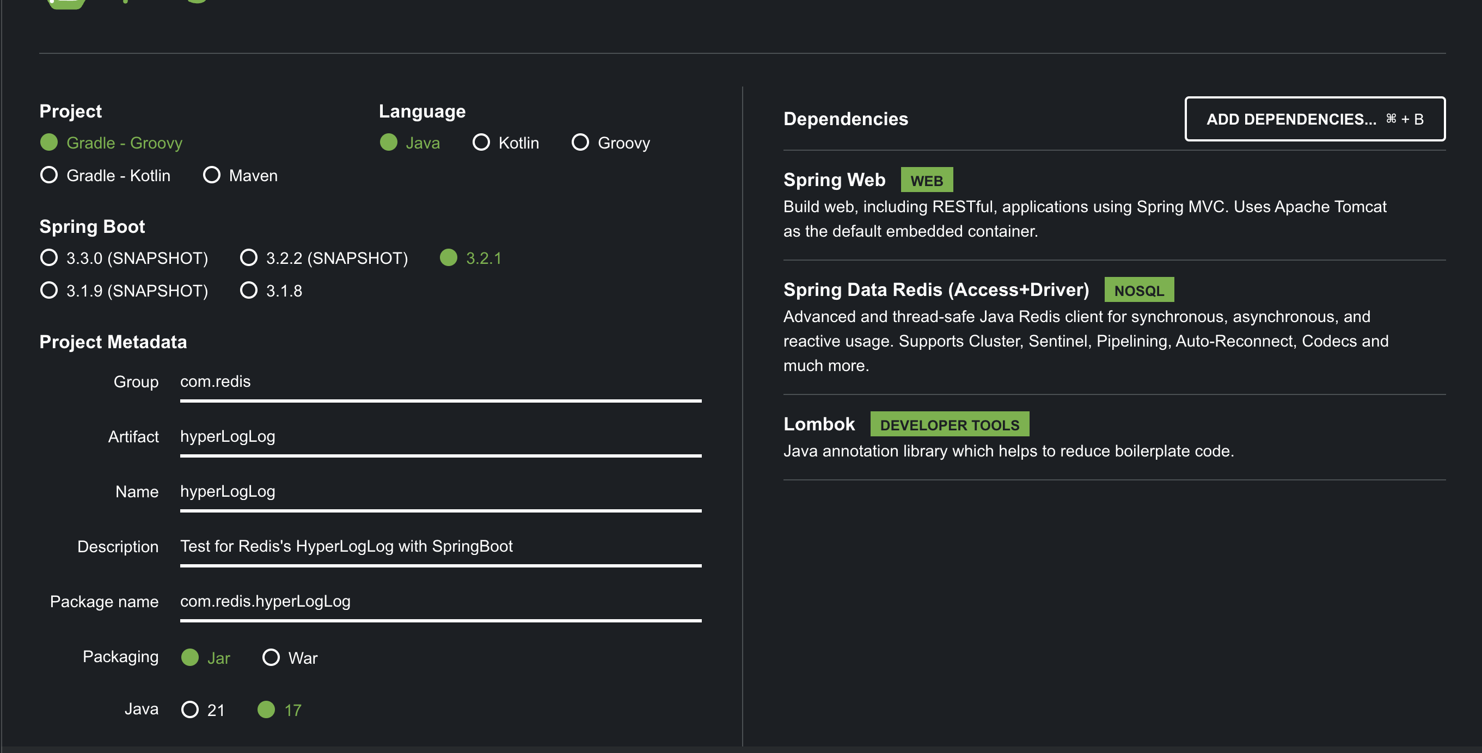Focus the Package name field
Image resolution: width=1482 pixels, height=753 pixels.
[x=440, y=602]
